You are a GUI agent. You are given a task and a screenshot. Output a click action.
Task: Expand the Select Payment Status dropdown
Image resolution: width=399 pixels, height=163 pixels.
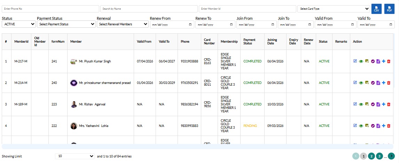tap(66, 24)
